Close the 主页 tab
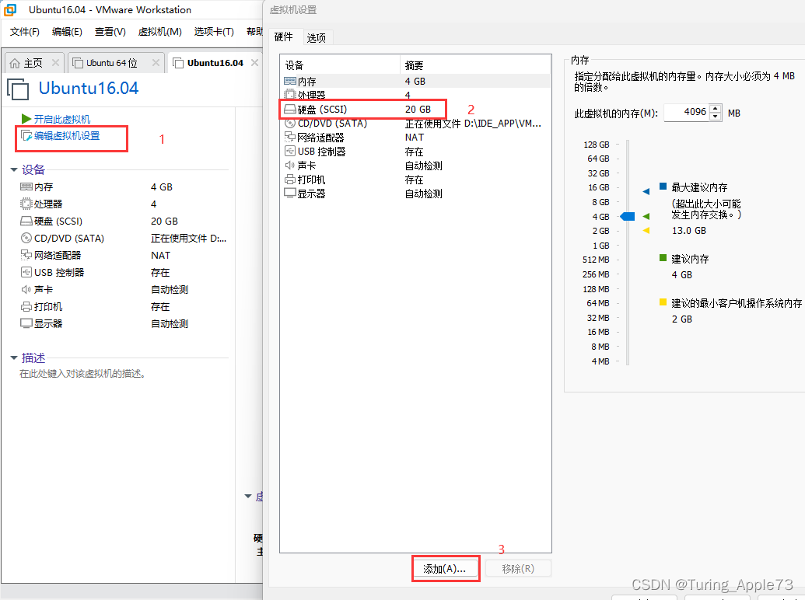The height and width of the screenshot is (600, 805). click(55, 62)
